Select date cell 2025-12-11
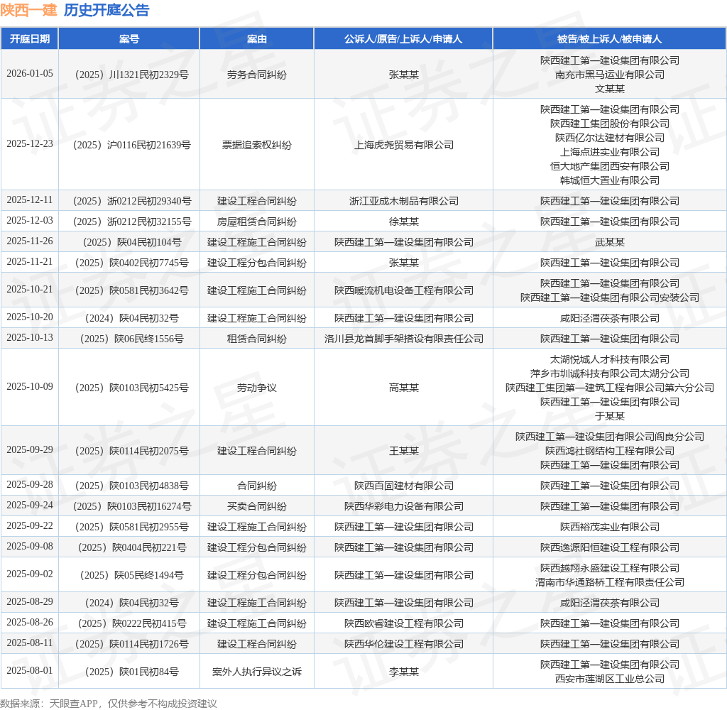The height and width of the screenshot is (710, 727). click(x=30, y=200)
